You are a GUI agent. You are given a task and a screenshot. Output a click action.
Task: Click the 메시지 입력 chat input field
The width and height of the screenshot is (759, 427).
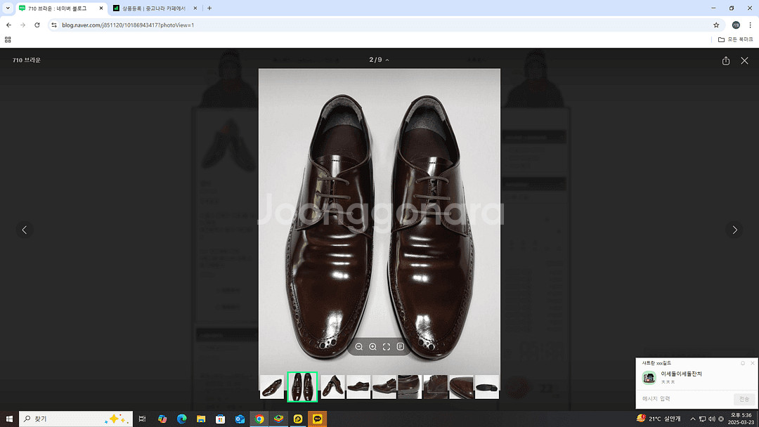[685, 399]
